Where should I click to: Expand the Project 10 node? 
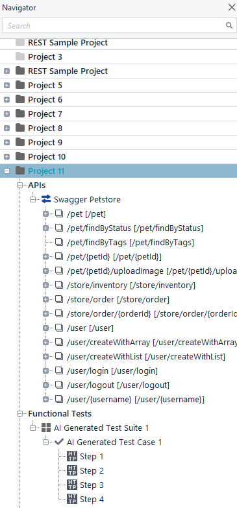tap(6, 156)
